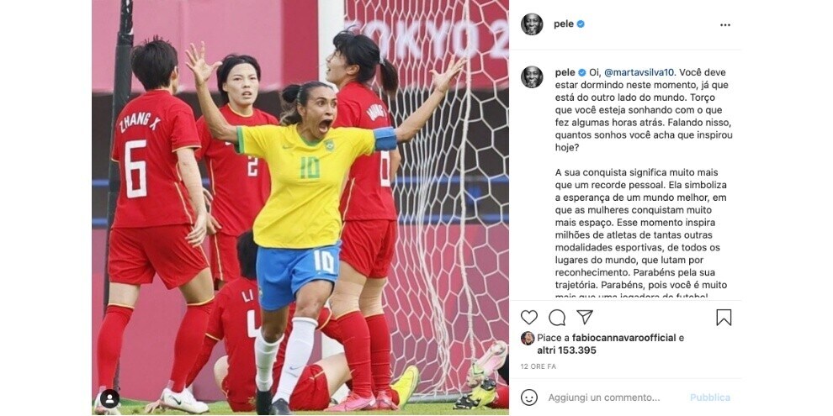Click verified badge next to header username
This screenshot has height=416, width=833.
point(581,24)
